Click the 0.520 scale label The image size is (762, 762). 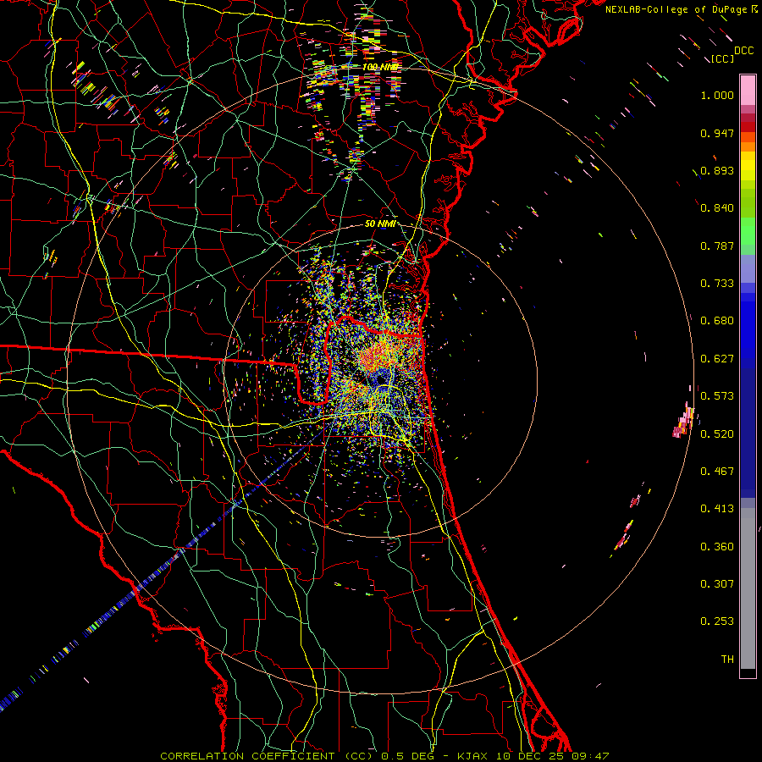click(x=717, y=434)
